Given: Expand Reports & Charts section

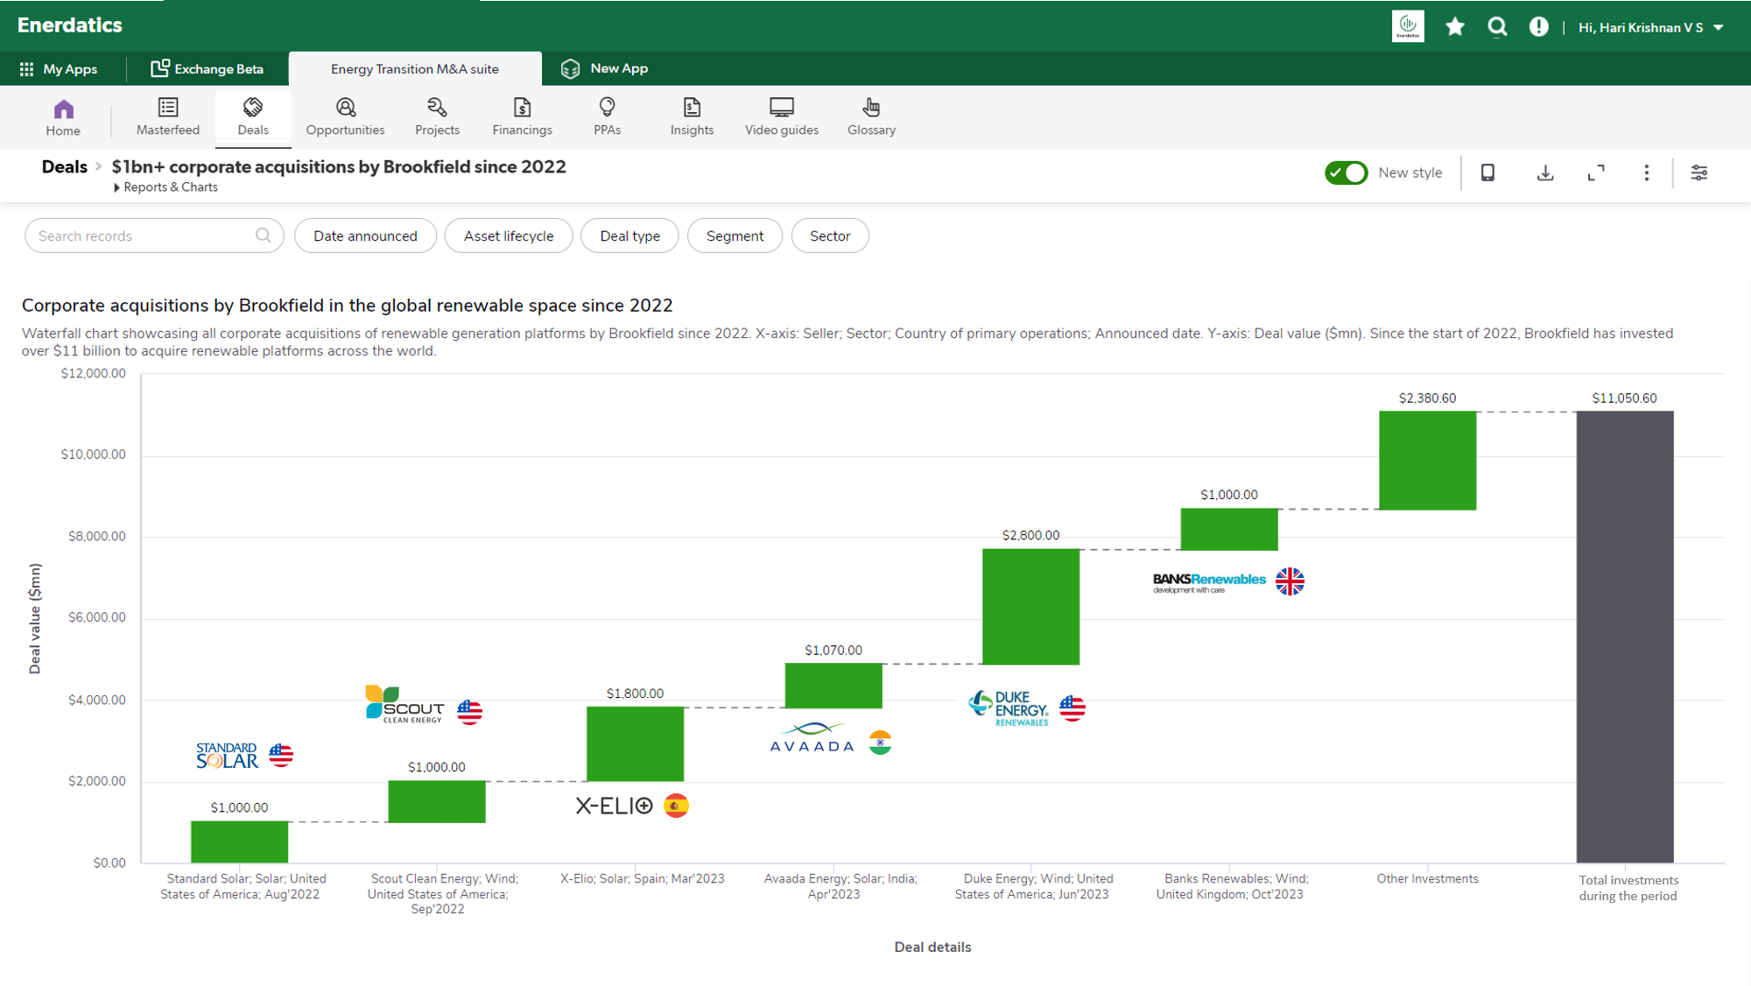Looking at the screenshot, I should (165, 187).
